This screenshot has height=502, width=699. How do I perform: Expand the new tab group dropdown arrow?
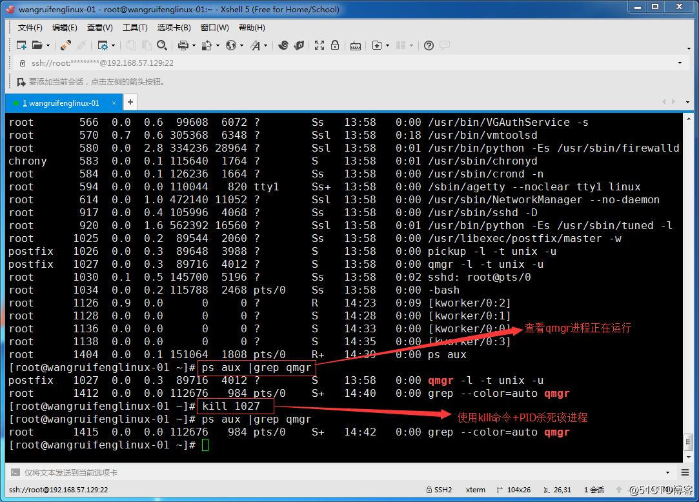click(387, 45)
